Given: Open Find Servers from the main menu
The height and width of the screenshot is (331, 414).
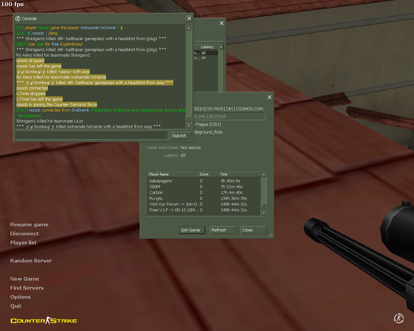Looking at the screenshot, I should [x=27, y=288].
